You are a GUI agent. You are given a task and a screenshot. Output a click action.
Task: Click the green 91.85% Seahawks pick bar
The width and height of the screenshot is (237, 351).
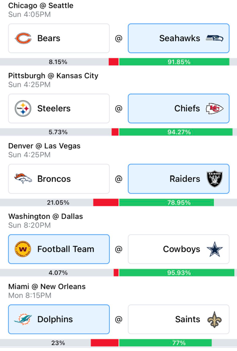(174, 62)
